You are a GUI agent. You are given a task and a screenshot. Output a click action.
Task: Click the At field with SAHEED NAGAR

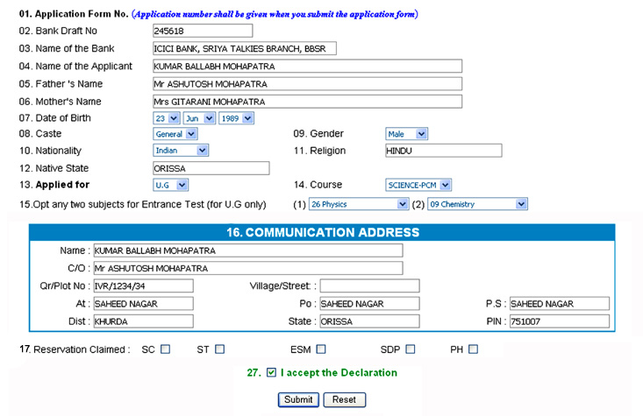coord(143,303)
